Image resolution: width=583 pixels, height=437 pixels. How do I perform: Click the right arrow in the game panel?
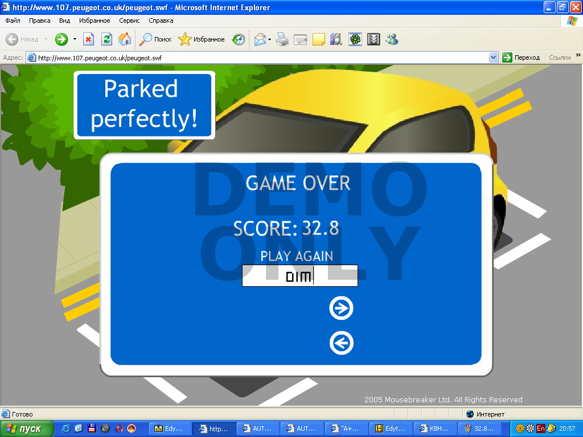(x=341, y=308)
